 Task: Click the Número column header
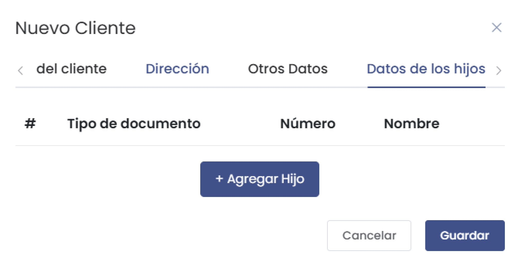tap(308, 124)
